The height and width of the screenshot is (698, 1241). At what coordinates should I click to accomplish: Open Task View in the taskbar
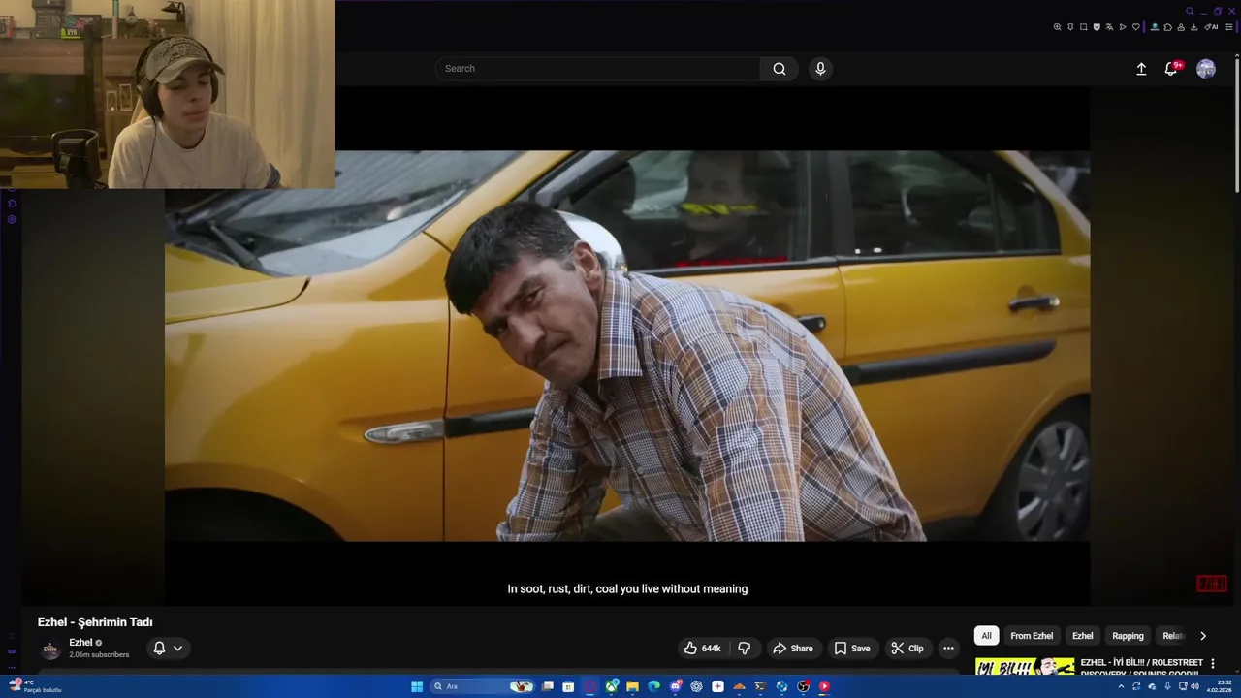coord(548,686)
